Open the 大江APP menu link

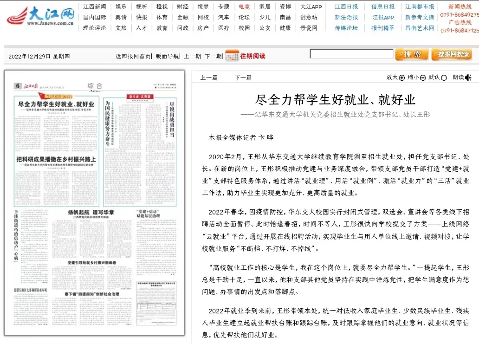coord(311,6)
